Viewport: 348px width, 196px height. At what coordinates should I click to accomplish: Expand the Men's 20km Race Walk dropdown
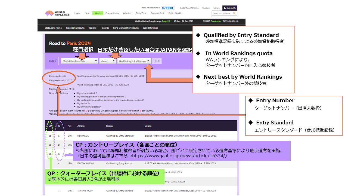(x=79, y=61)
